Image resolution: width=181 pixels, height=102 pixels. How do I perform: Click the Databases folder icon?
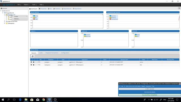(7, 15)
